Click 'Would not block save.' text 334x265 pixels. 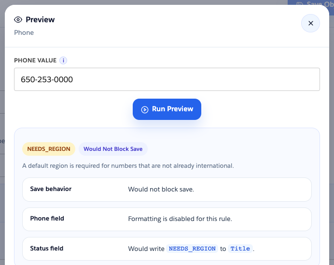coord(161,189)
